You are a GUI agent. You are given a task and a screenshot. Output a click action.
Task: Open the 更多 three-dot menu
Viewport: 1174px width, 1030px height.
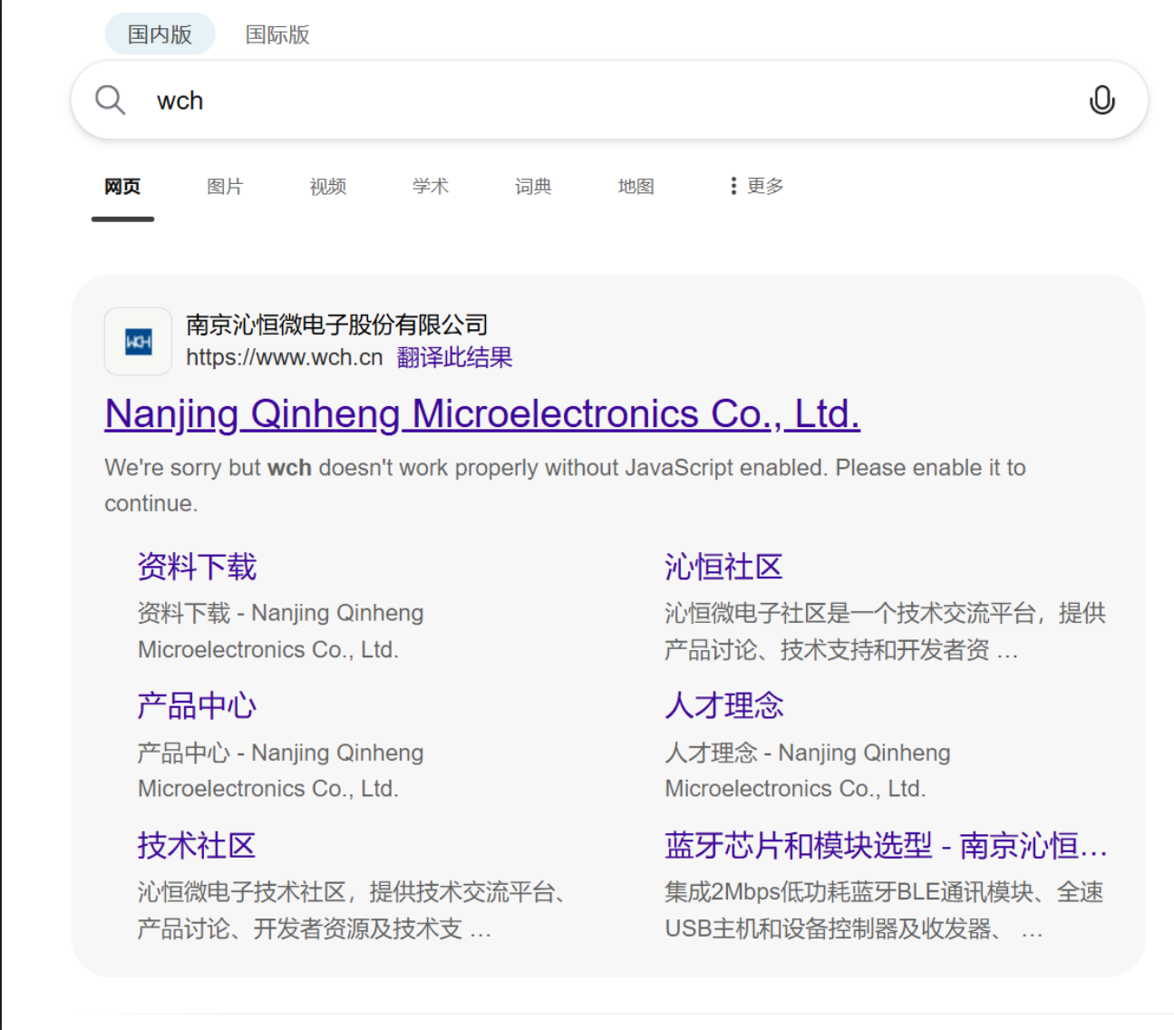click(x=757, y=186)
